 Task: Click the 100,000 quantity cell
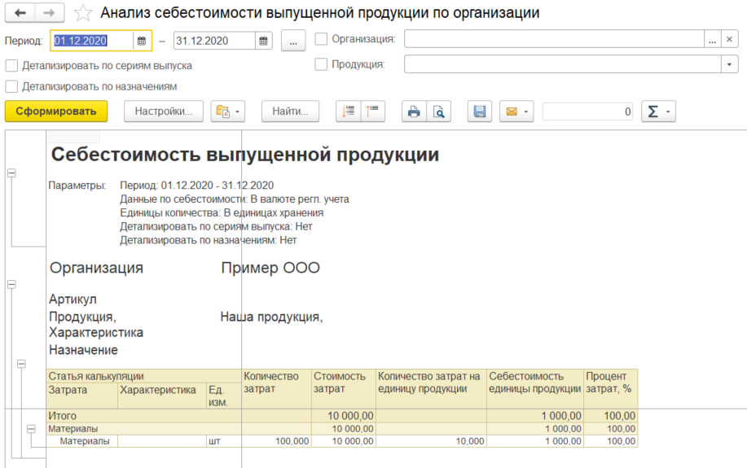coord(277,441)
